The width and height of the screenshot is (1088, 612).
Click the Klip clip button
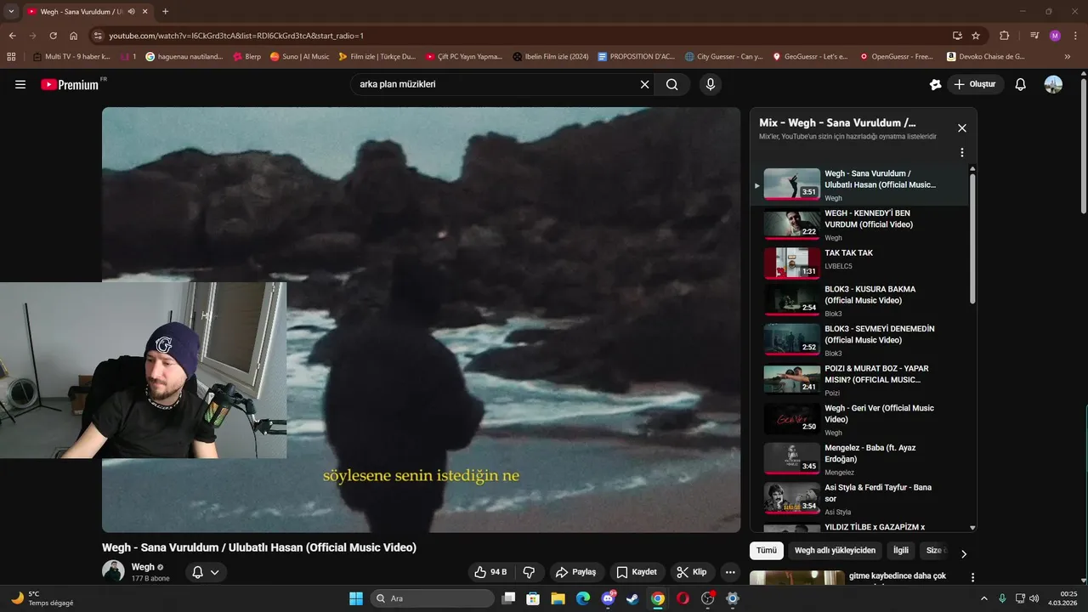pos(692,572)
